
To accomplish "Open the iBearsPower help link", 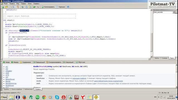I will 10,79.
